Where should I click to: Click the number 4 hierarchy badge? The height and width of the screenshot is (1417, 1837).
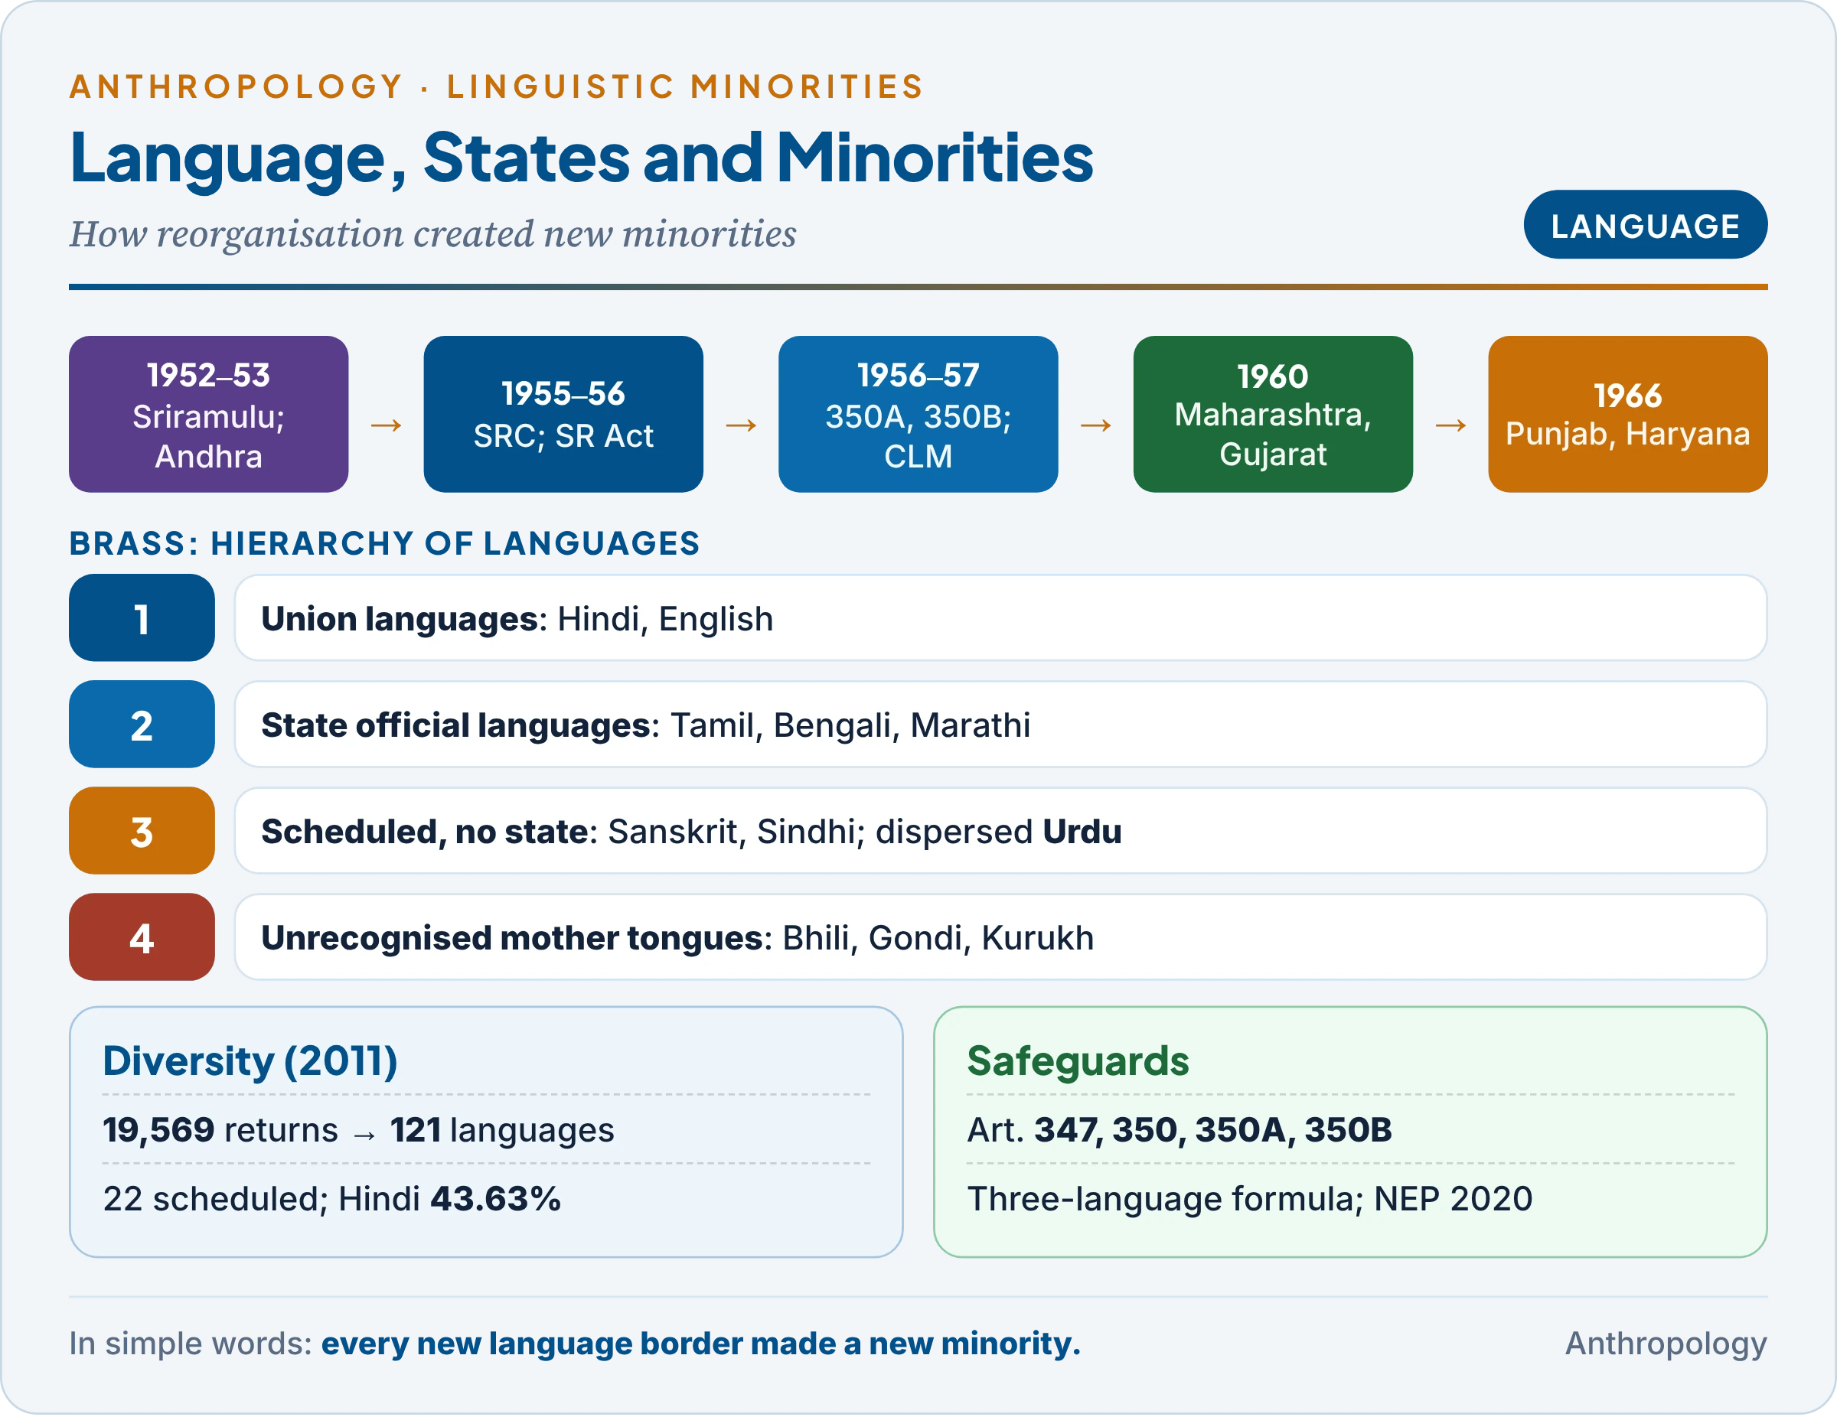click(142, 937)
